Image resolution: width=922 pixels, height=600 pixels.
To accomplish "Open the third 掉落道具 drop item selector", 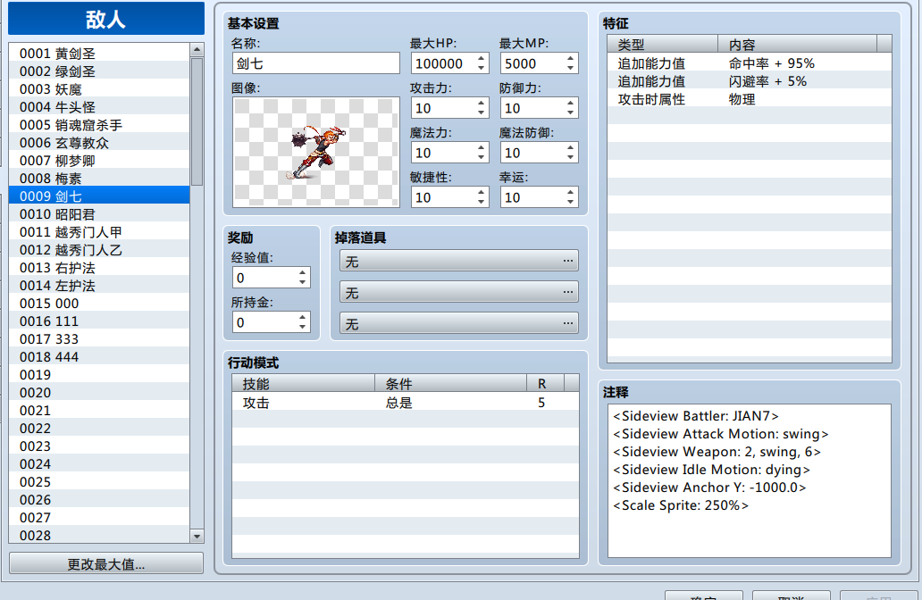I will coord(458,323).
